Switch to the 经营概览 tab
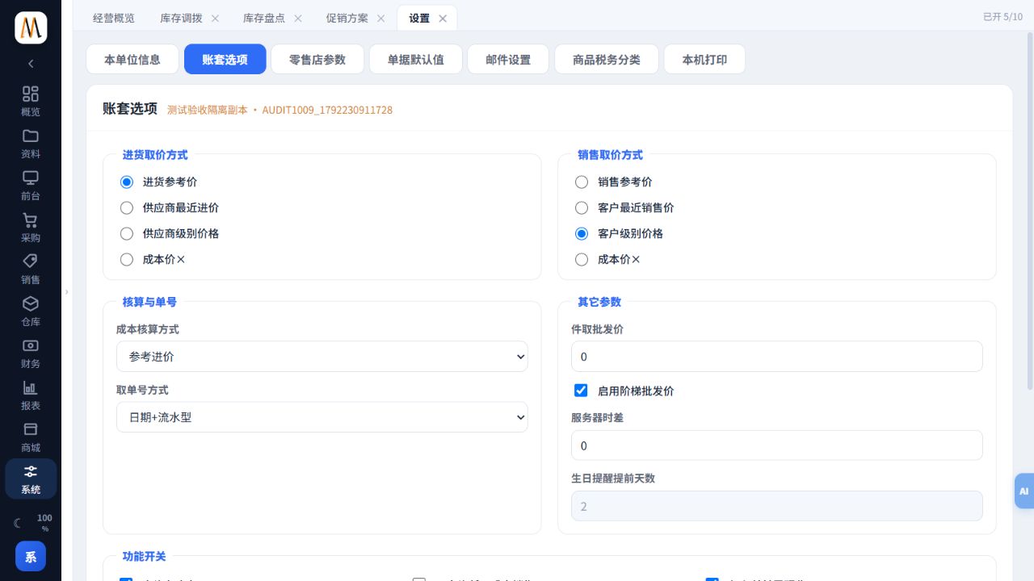The width and height of the screenshot is (1034, 581). click(x=114, y=18)
